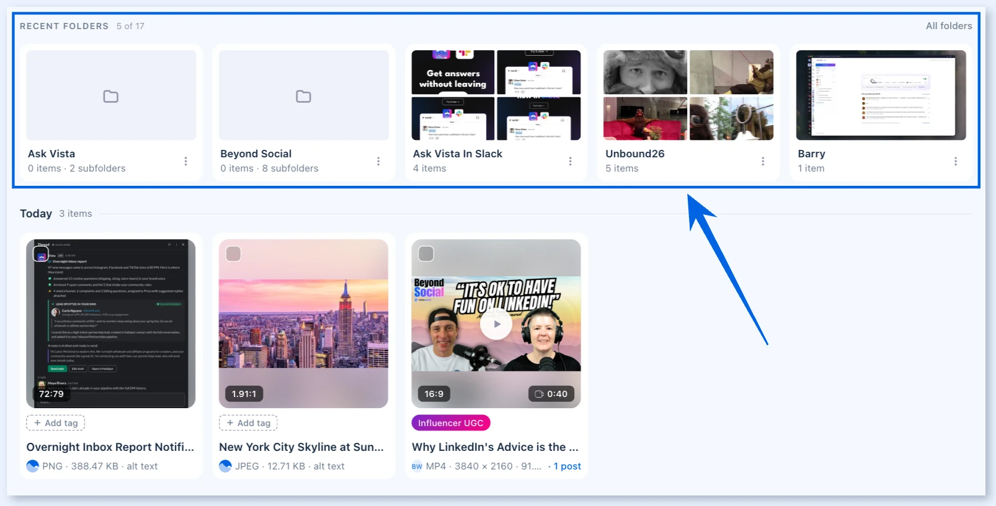Click the "Beyond Social" folder name
Image resolution: width=996 pixels, height=506 pixels.
(x=256, y=154)
